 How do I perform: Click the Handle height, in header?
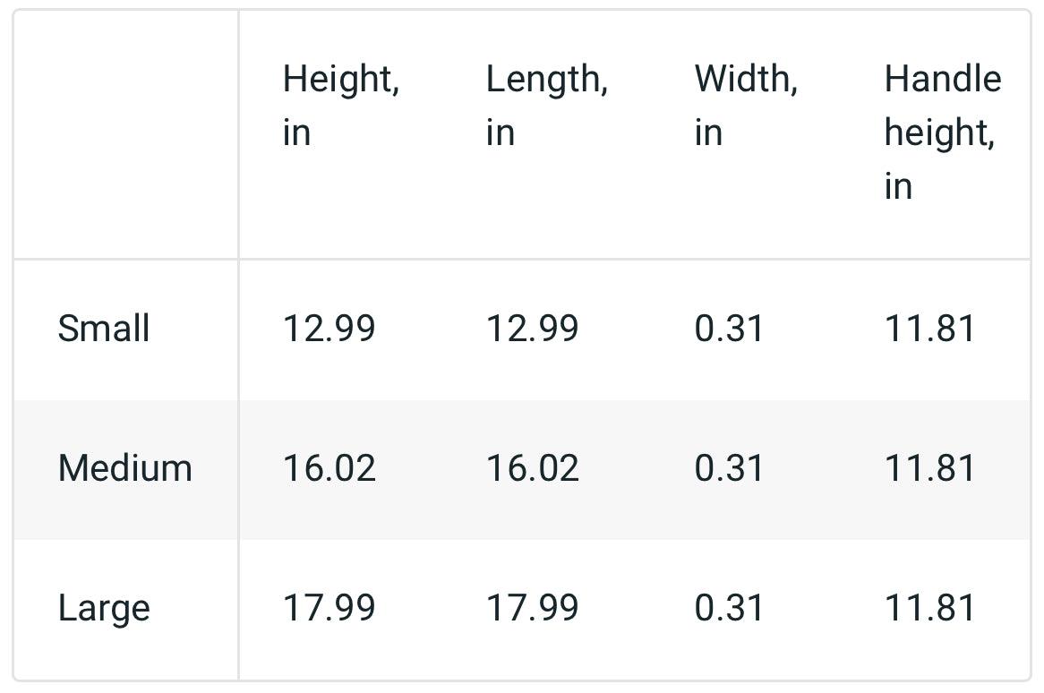942,133
